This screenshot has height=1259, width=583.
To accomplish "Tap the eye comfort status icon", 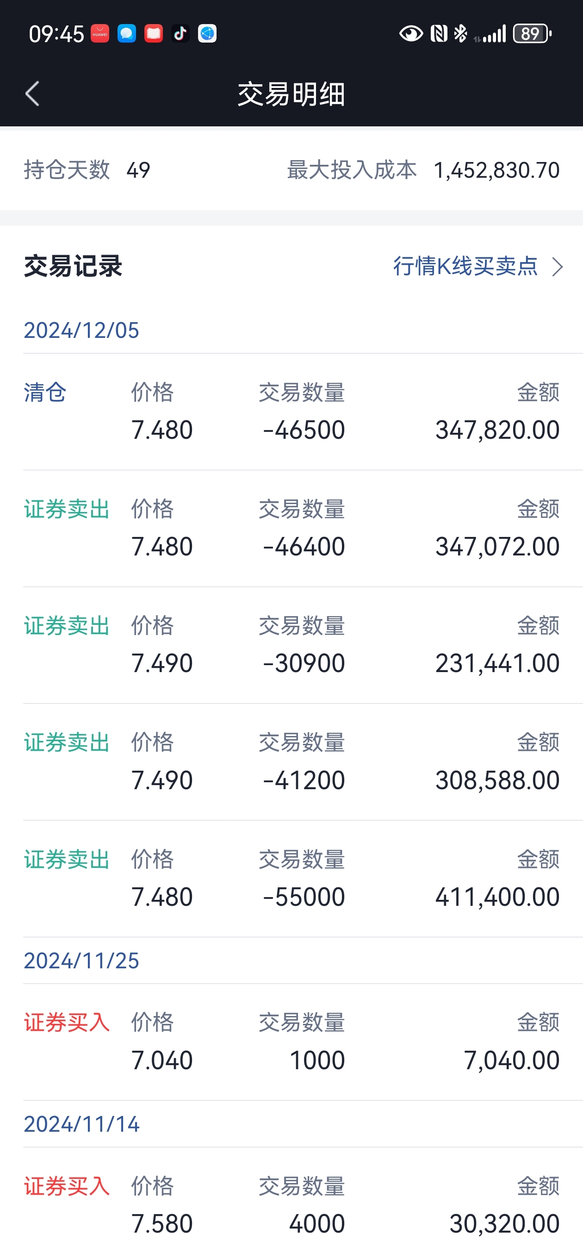I will pos(411,34).
